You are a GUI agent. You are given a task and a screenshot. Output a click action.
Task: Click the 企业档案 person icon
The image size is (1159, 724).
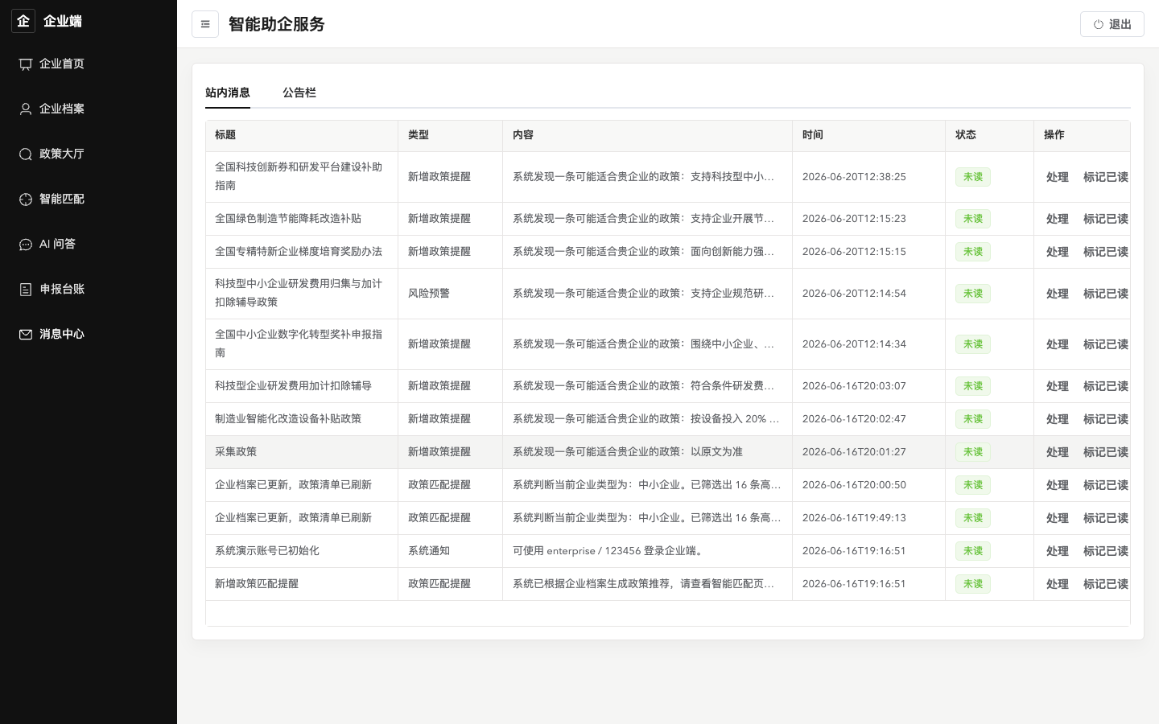point(26,109)
